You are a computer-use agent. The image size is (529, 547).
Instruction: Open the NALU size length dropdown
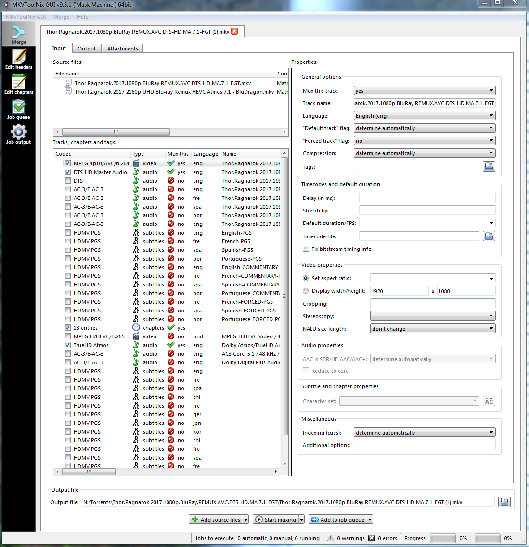(x=432, y=329)
